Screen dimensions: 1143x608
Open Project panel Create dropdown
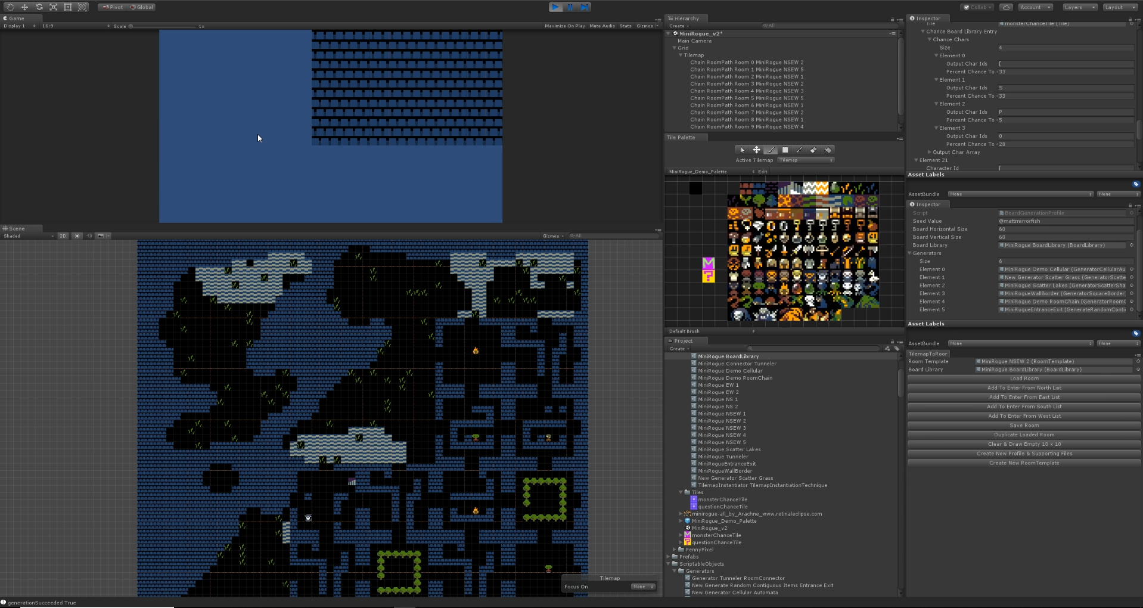[x=679, y=349]
